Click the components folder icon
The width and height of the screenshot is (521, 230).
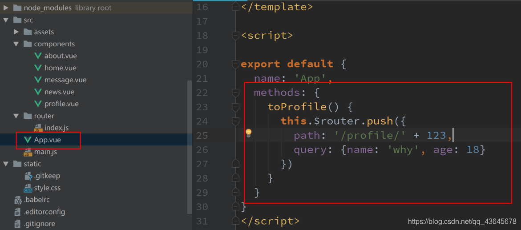[28, 44]
